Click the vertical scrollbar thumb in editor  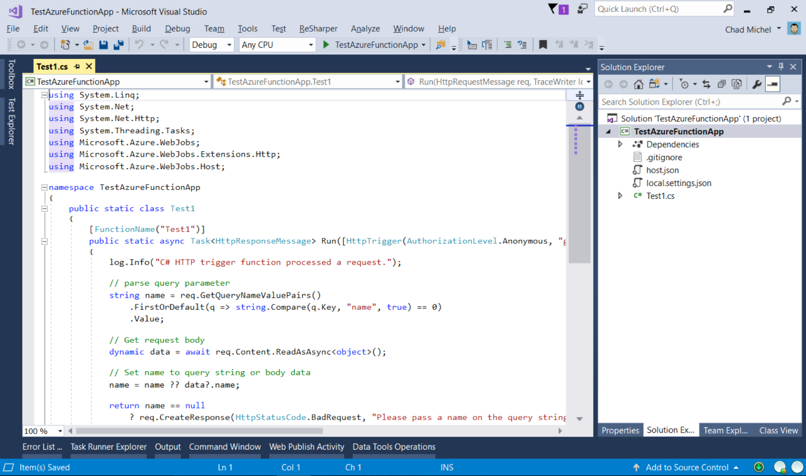tap(580, 195)
